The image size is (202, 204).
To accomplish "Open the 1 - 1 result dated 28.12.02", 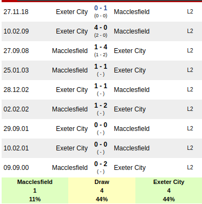I will 101,86.
